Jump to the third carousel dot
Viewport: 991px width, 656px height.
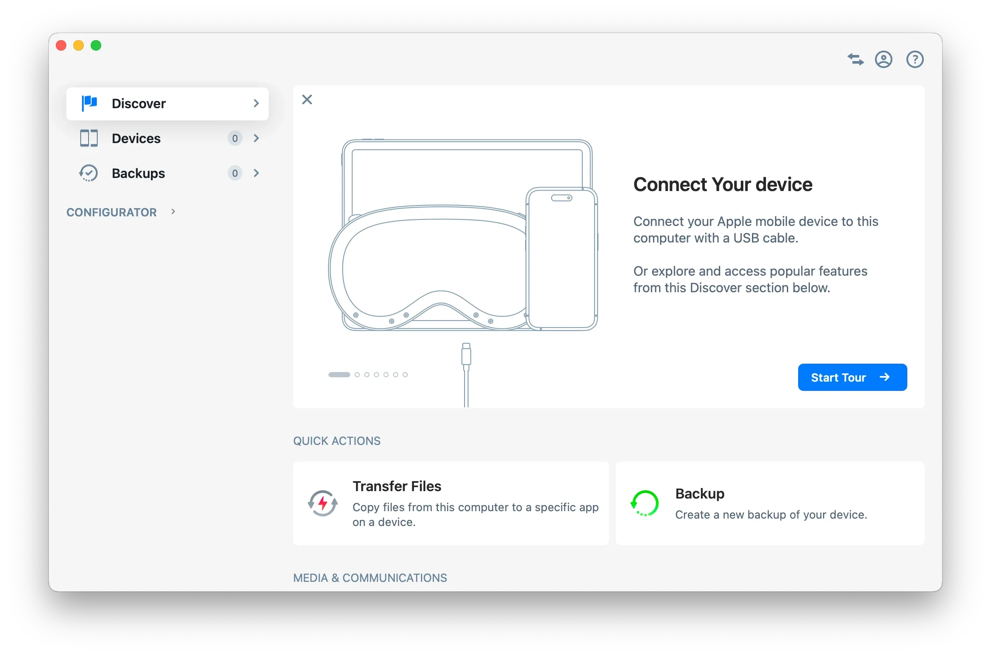pos(367,374)
